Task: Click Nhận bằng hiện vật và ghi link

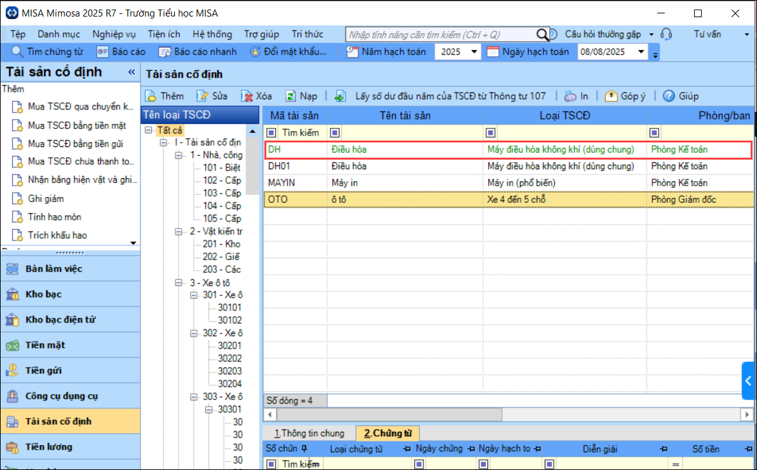Action: (83, 180)
